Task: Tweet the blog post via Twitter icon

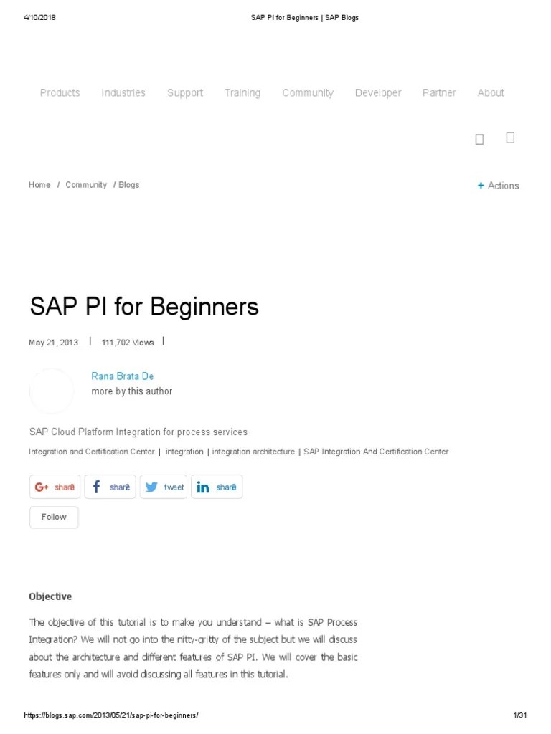Action: [163, 487]
